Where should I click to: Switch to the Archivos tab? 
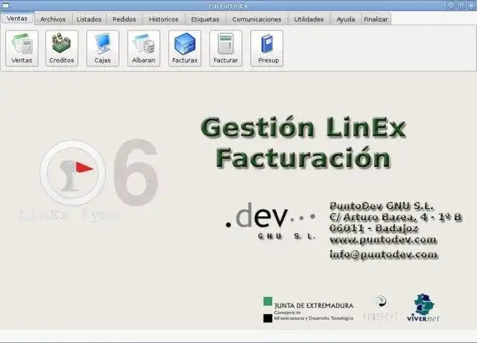pyautogui.click(x=53, y=19)
